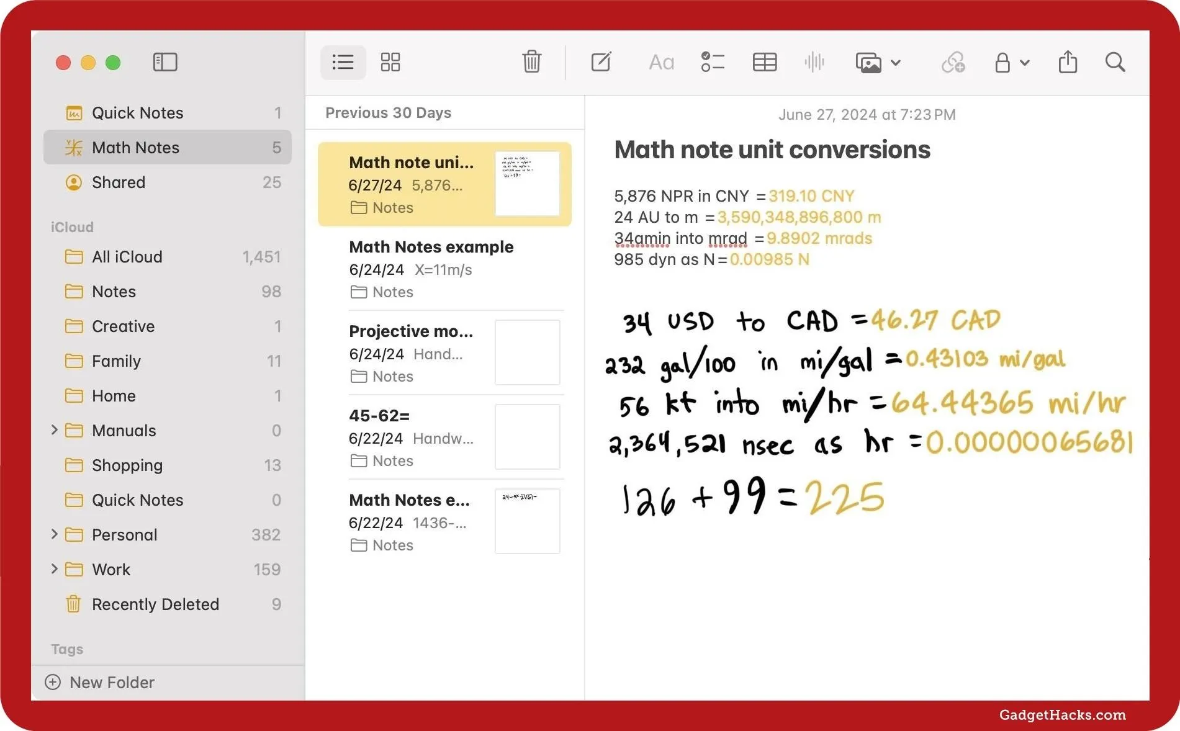Open the 'Math Notes example' note
The width and height of the screenshot is (1180, 731).
(x=444, y=269)
